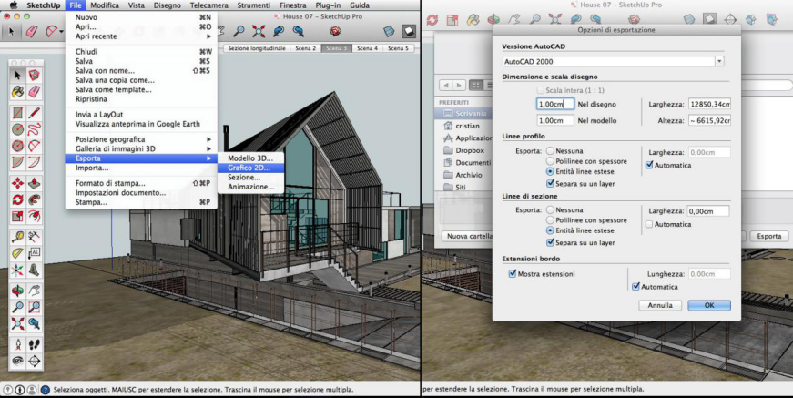Switch to the Scena 4 tab

coord(367,48)
